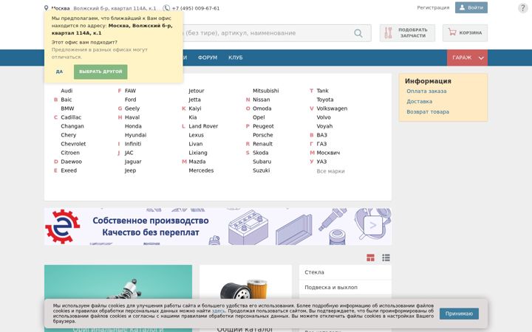Select the УАЗ brand

[321, 162]
